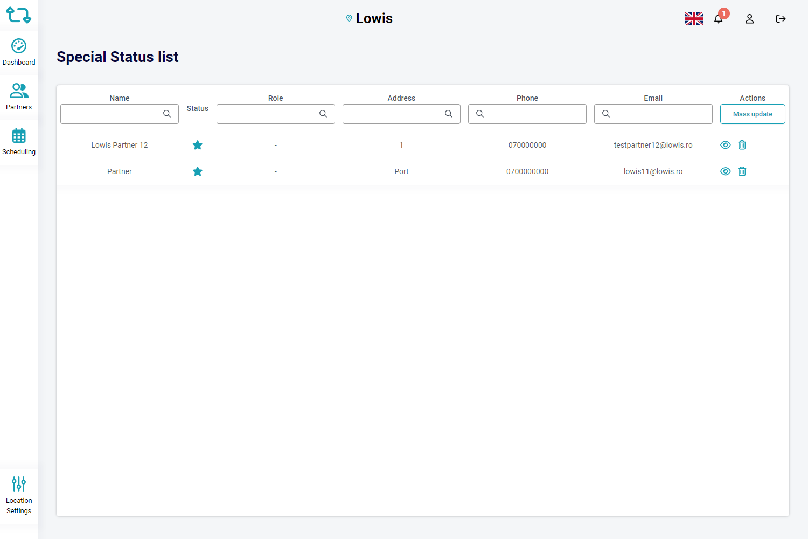This screenshot has height=539, width=808.
Task: Delete Lowis Partner 12 entry
Action: (742, 145)
